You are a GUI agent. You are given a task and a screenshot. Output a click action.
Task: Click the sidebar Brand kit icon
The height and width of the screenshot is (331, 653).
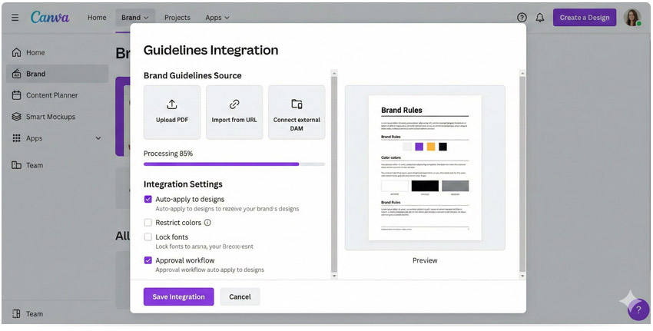pyautogui.click(x=16, y=74)
